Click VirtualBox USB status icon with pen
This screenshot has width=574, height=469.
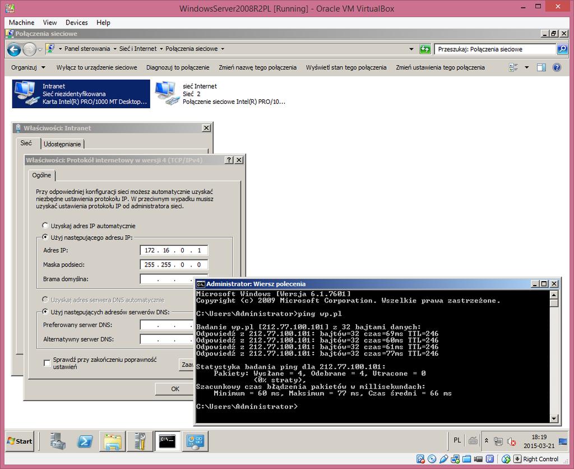pos(444,459)
